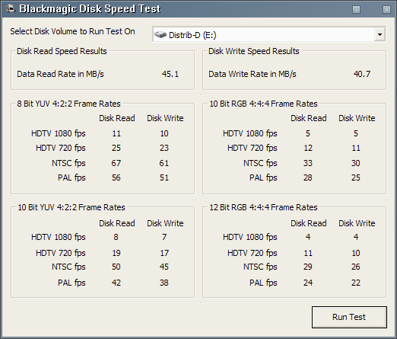Screen dimensions: 397x339
Task: Click the 'Disk Read Speed Results' group title
Action: point(62,51)
